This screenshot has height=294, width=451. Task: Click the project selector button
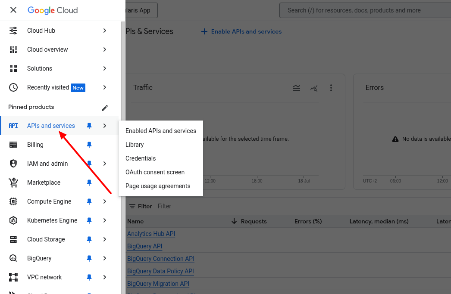141,10
